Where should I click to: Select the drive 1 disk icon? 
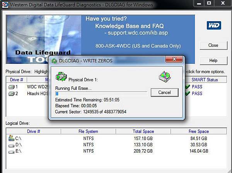pyautogui.click(x=11, y=87)
